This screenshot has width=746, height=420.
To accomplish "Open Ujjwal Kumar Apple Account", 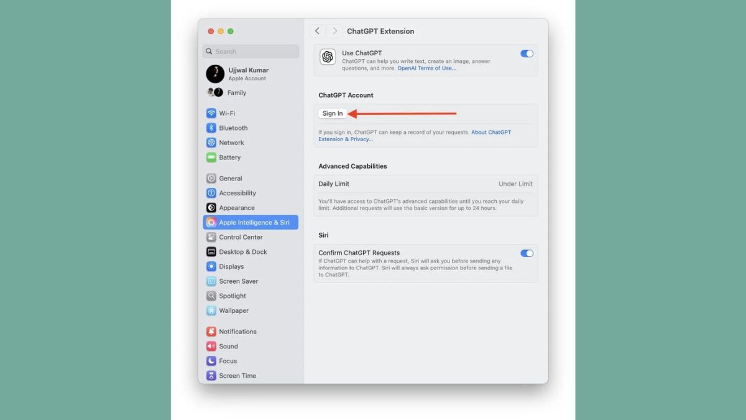I will coord(251,74).
